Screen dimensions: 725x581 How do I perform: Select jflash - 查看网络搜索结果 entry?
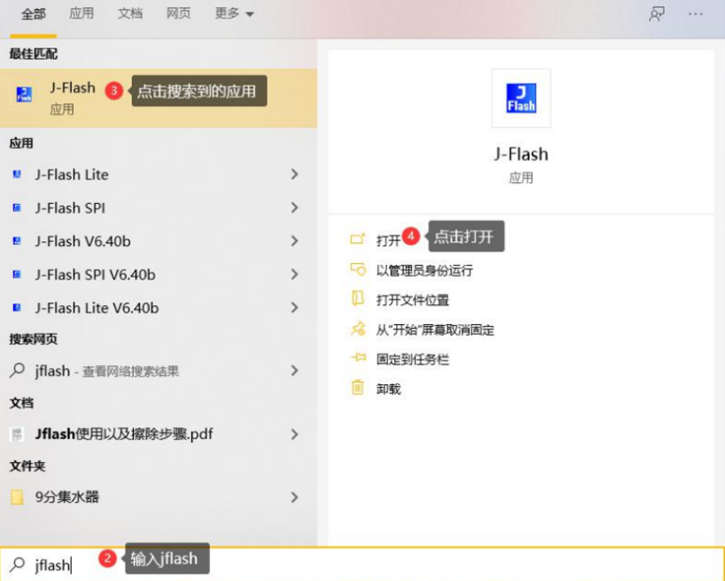click(106, 370)
